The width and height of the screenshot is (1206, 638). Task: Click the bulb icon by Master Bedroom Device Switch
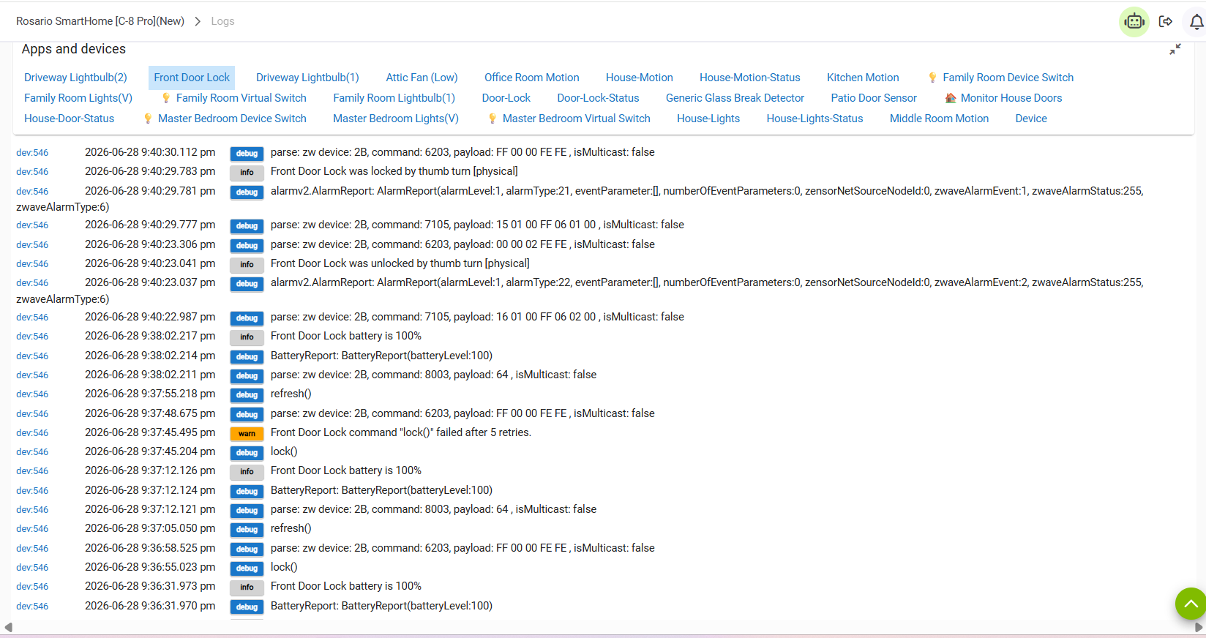click(148, 119)
